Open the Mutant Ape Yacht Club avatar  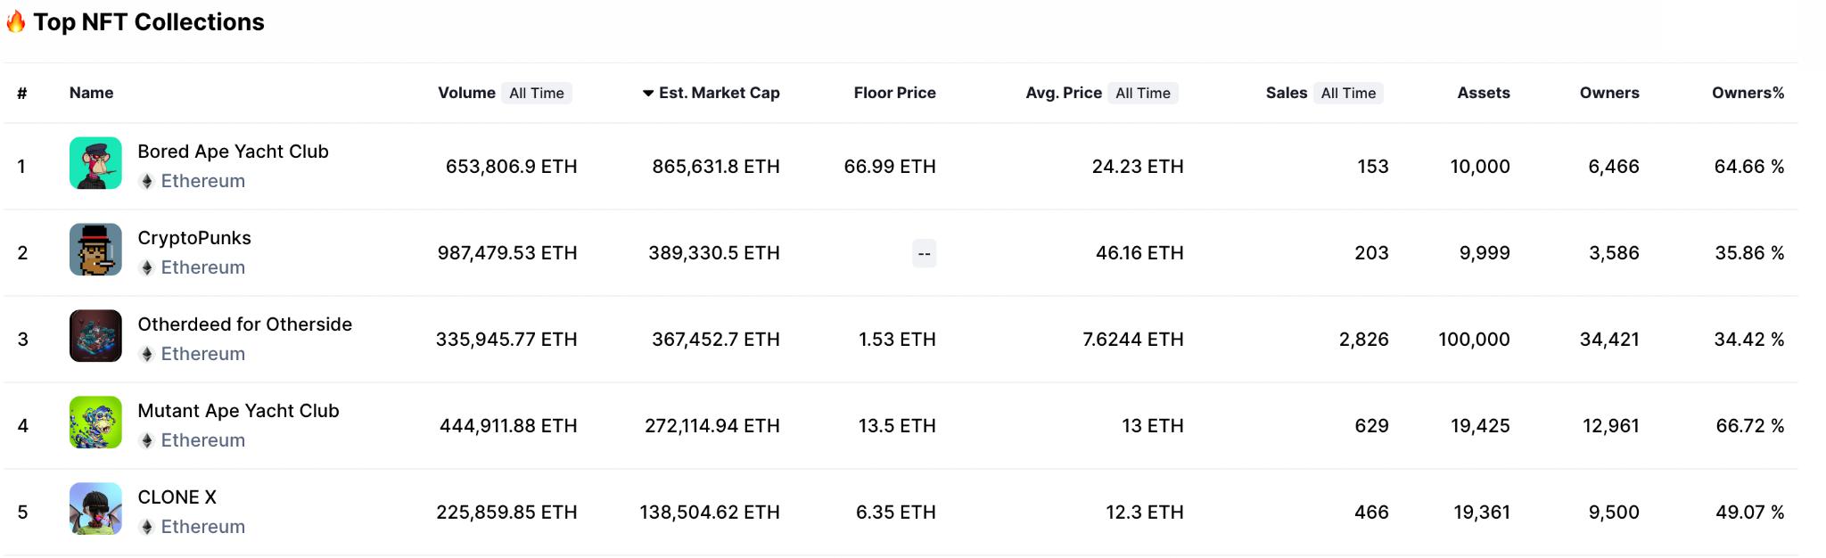coord(95,423)
